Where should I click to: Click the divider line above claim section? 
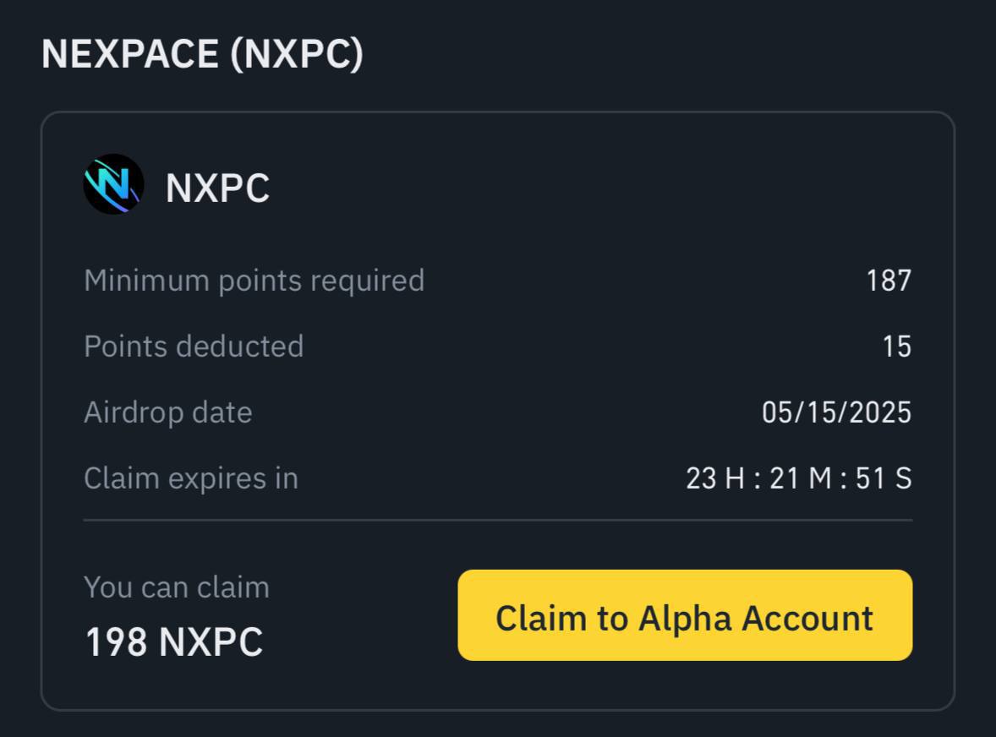498,520
